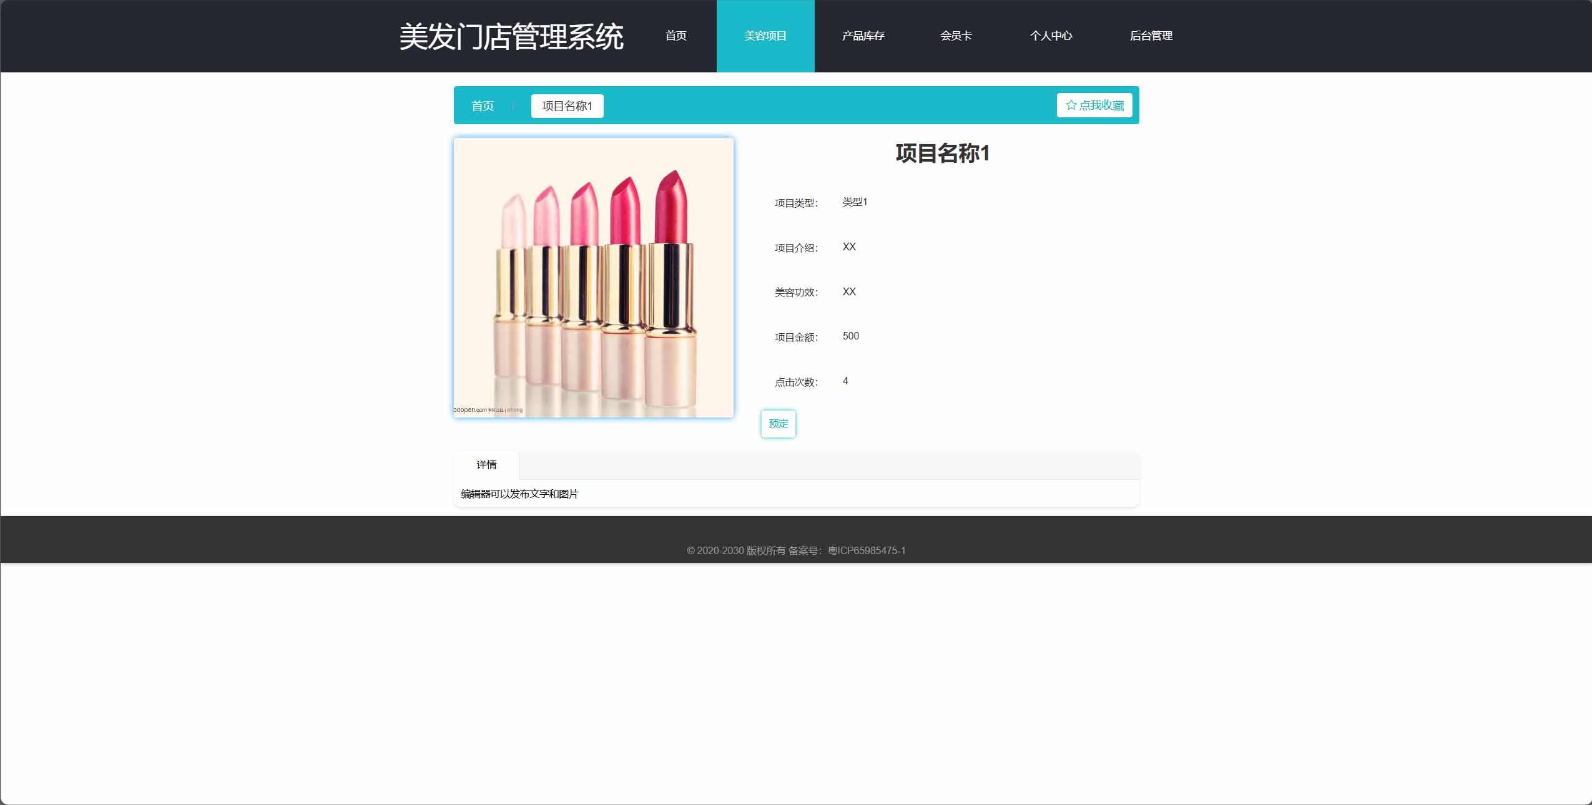
Task: Go to 后台管理 navigation item
Action: [1151, 36]
